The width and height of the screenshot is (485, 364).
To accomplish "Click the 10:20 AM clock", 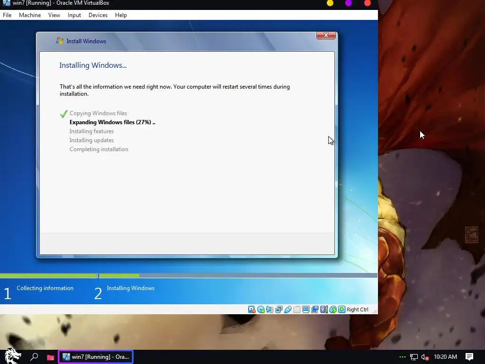I will 445,356.
